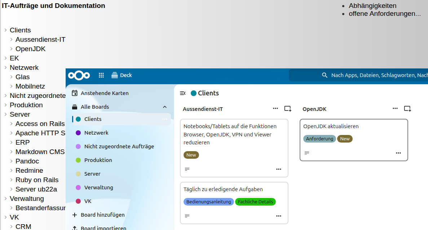Click the Anforderung label tag
Viewport: 428px width, 230px height.
(319, 139)
